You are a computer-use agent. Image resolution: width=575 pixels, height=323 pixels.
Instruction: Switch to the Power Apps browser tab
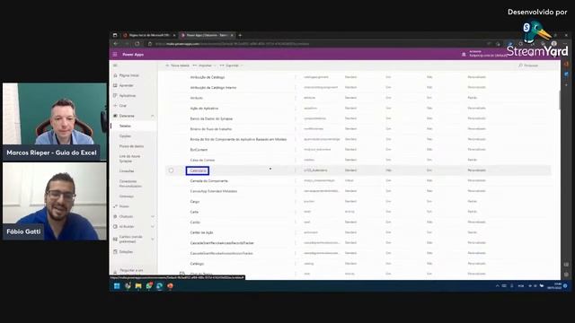(208, 35)
